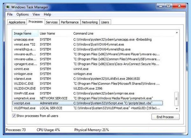Click the unsecapp.exe -Embedding command line
191x138 pixels.
pyautogui.click(x=113, y=39)
